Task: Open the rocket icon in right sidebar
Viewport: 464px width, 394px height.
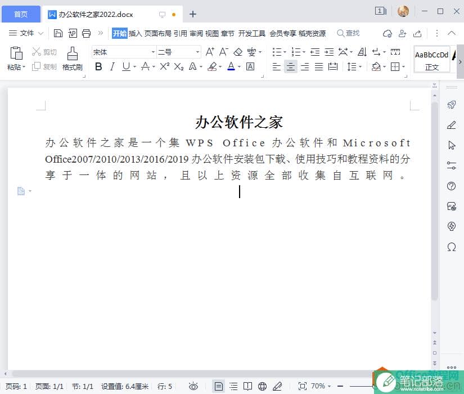Action: pos(451,105)
